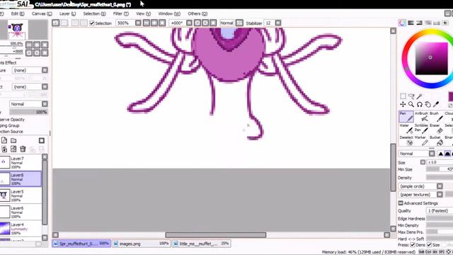453x255 pixels.
Task: Open the Window menu
Action: tap(169, 13)
